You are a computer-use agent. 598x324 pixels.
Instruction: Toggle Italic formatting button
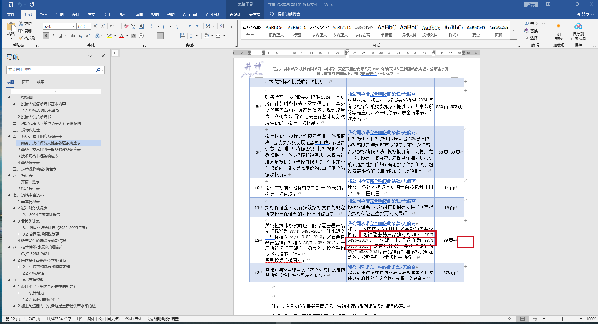tap(53, 36)
